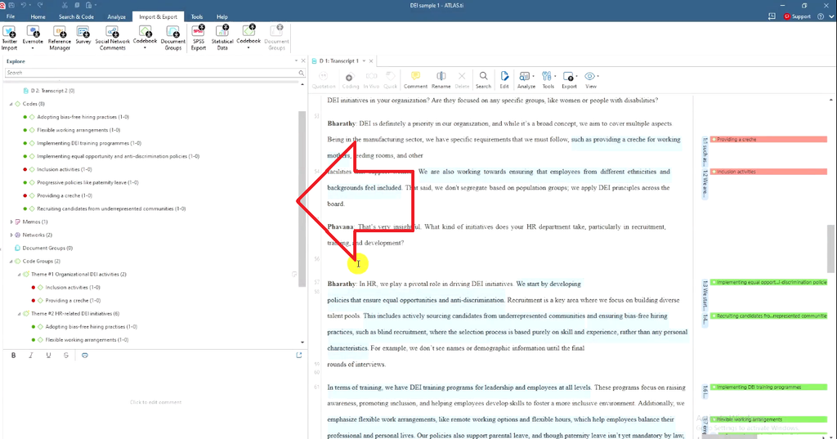Close the Transcript 1 tab
The image size is (837, 439).
pyautogui.click(x=371, y=60)
